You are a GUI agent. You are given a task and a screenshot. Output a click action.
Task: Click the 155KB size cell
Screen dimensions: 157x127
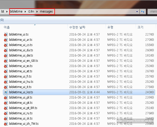(149, 45)
